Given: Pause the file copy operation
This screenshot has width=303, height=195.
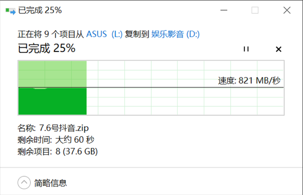Looking at the screenshot, I should click(246, 49).
